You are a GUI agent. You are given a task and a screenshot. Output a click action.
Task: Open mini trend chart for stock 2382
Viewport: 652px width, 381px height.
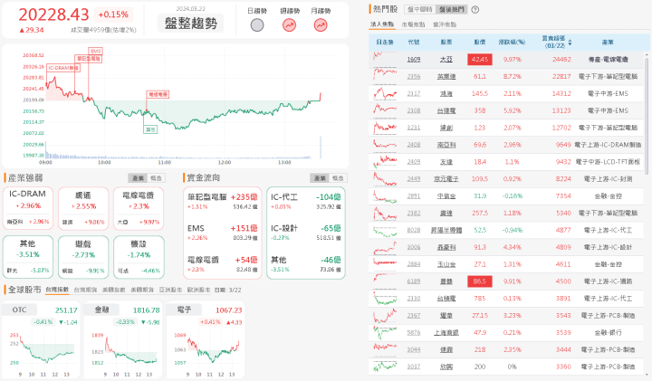pos(385,213)
